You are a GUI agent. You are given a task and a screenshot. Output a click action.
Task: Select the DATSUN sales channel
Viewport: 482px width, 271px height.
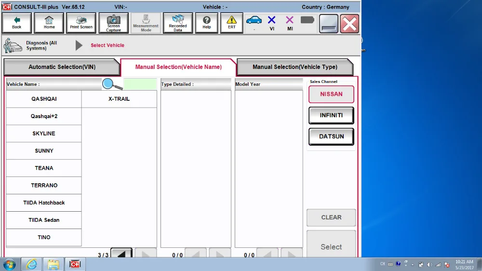coord(331,136)
